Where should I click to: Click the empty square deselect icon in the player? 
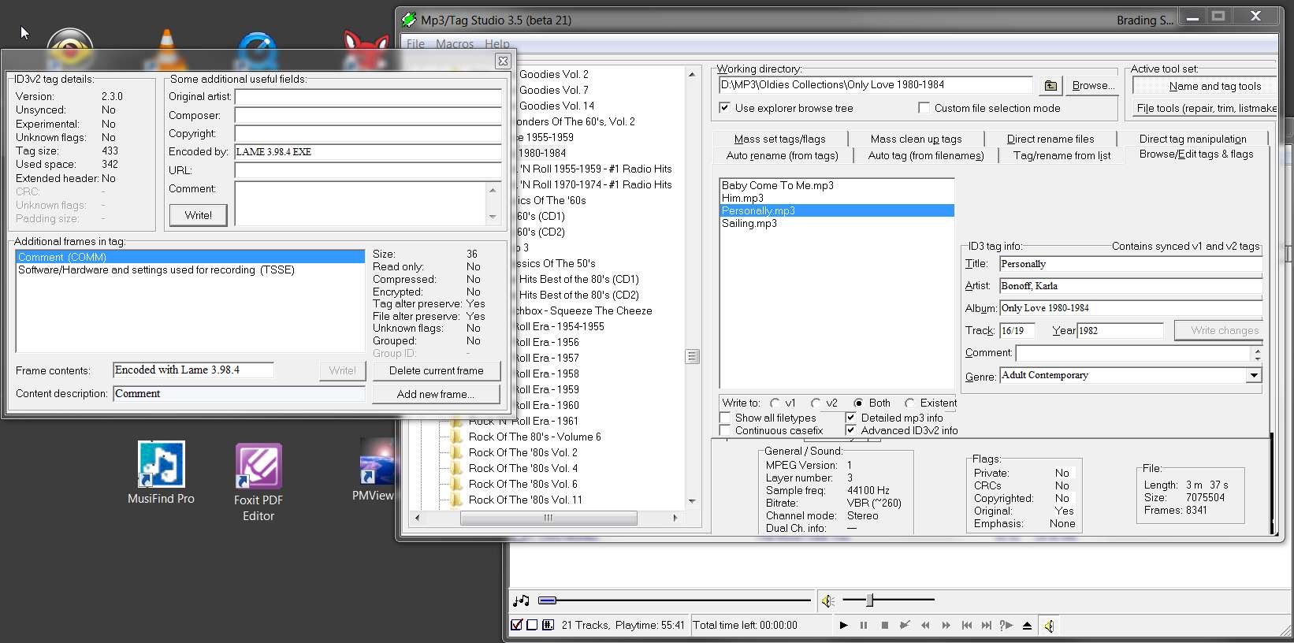coord(532,625)
